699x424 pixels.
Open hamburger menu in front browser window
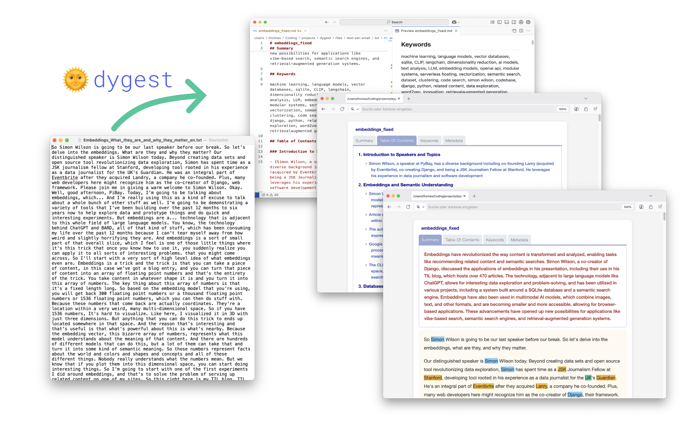coord(660,207)
